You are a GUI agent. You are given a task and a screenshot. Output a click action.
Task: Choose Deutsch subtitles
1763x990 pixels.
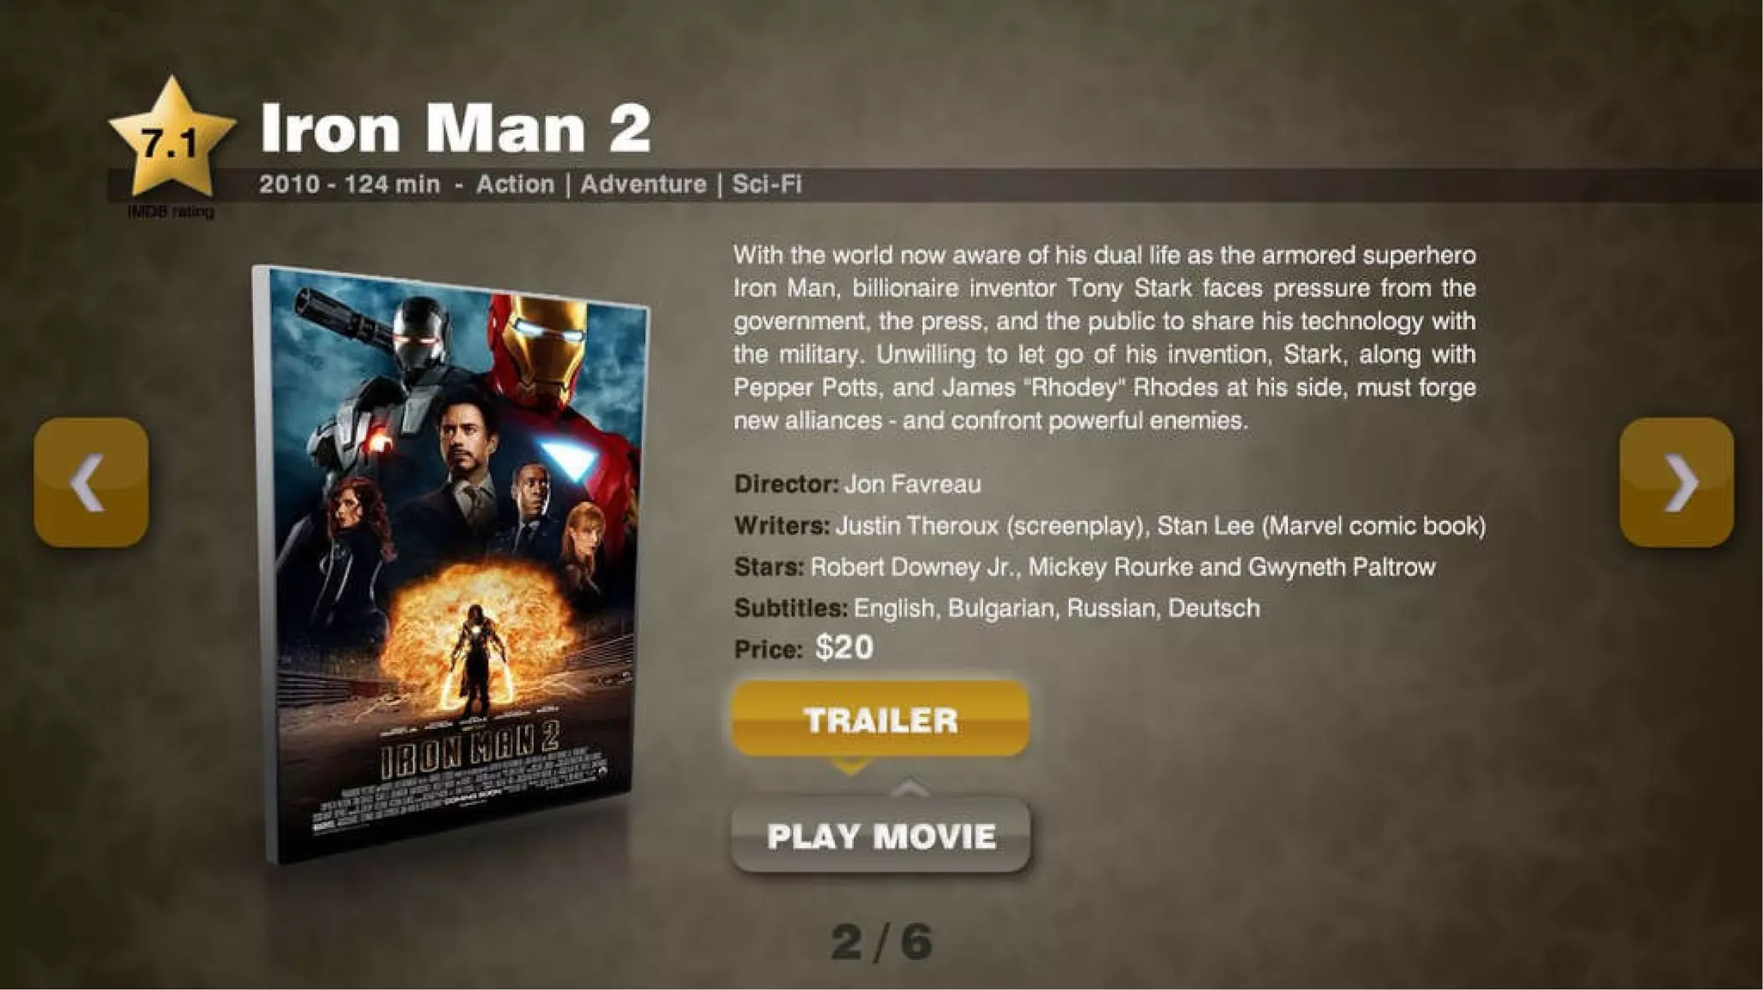tap(1214, 608)
